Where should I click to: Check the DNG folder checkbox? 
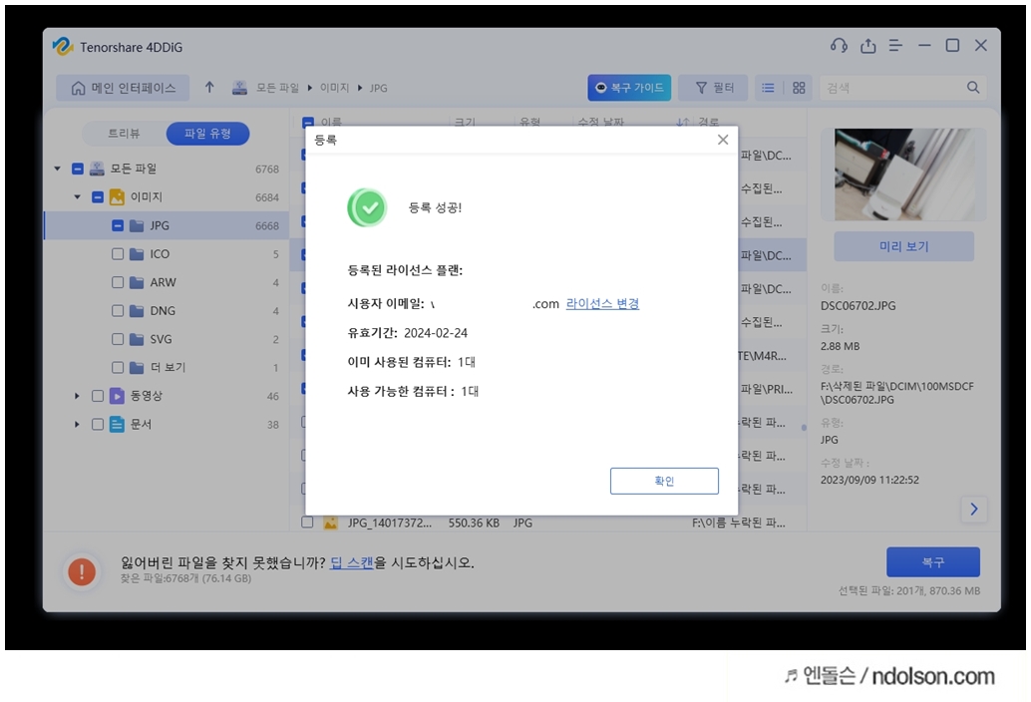[118, 310]
